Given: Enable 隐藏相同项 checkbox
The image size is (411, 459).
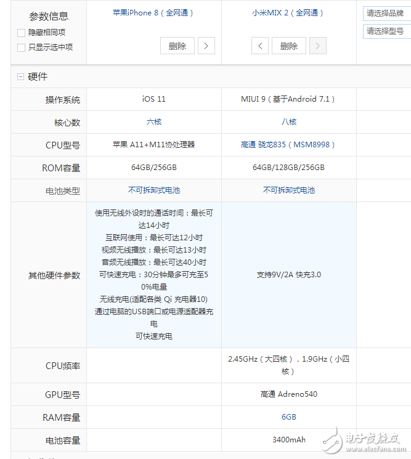Looking at the screenshot, I should [21, 33].
